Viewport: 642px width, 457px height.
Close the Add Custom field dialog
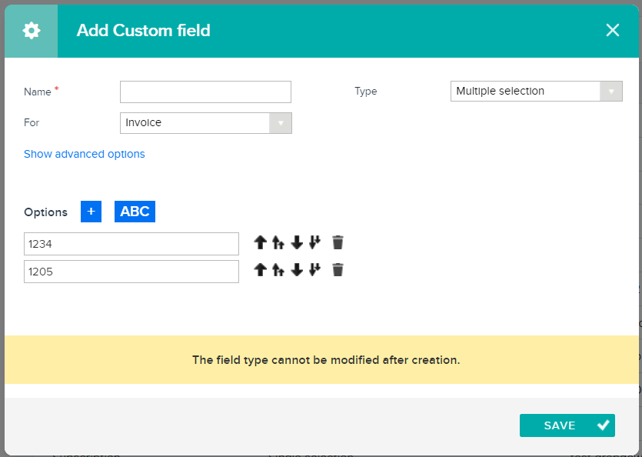tap(612, 31)
